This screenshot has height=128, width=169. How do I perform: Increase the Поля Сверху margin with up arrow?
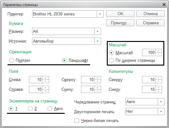[98, 78]
